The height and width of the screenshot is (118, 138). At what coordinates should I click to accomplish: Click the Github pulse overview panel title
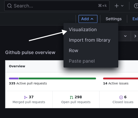click(x=30, y=52)
